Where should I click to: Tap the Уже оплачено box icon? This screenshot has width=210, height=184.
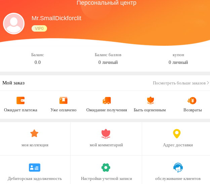pyautogui.click(x=64, y=101)
